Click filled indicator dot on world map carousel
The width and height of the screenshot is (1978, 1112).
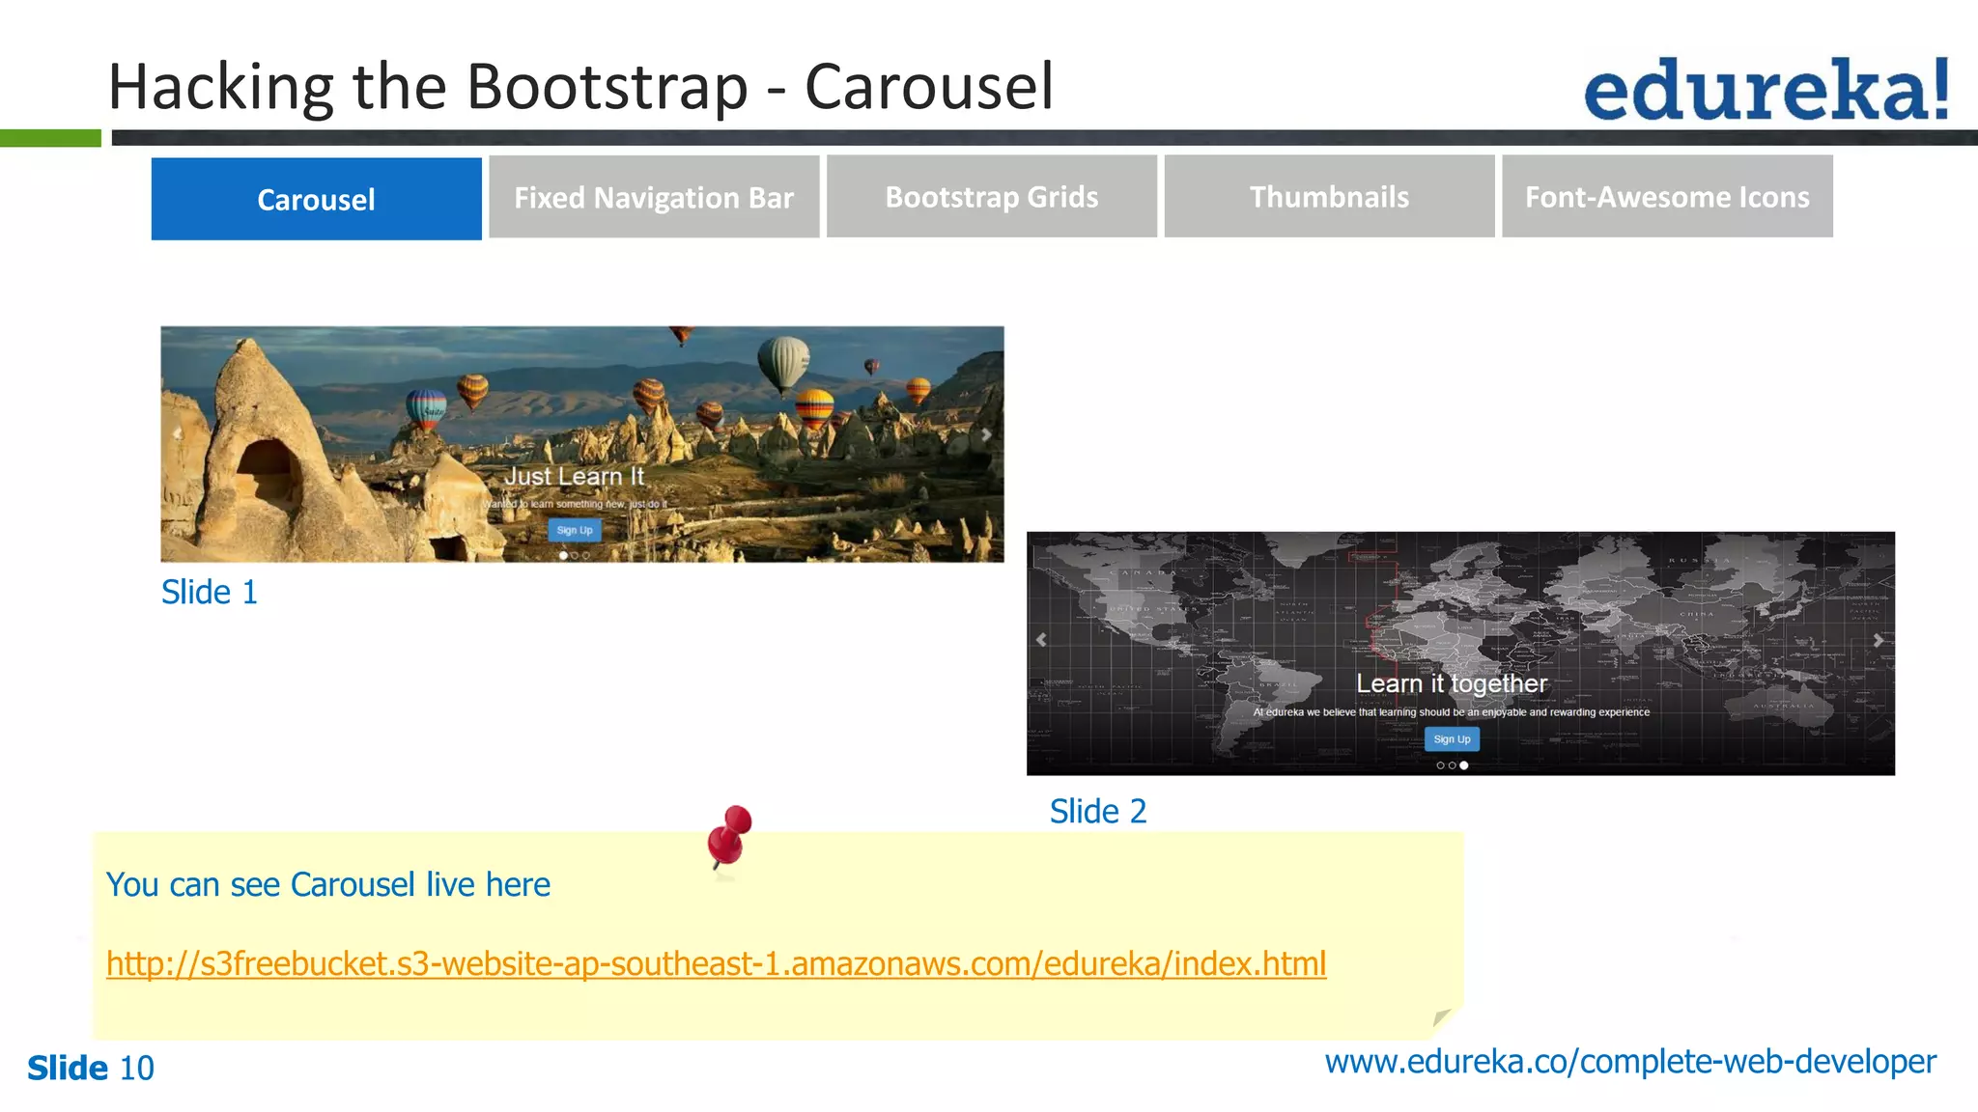click(x=1464, y=765)
